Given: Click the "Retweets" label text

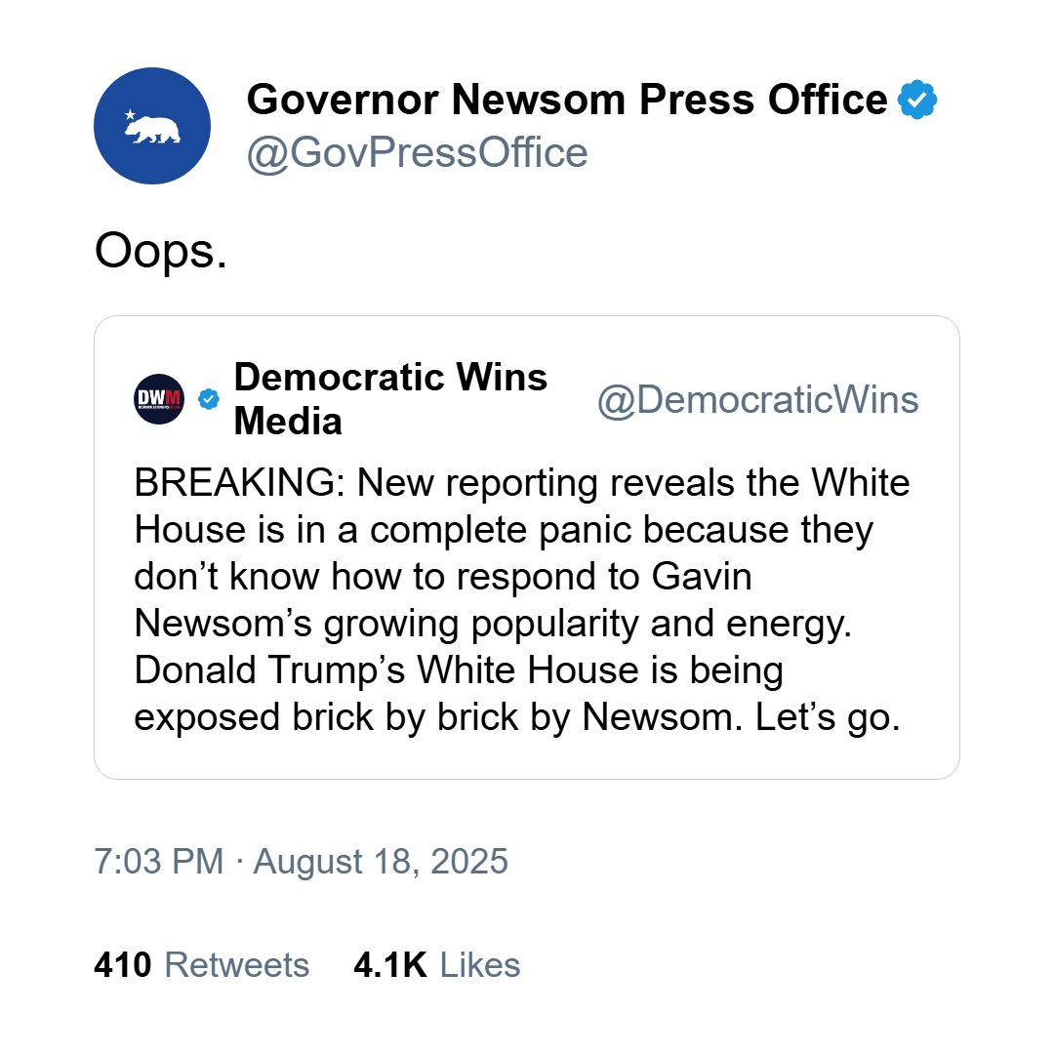Looking at the screenshot, I should tap(237, 964).
